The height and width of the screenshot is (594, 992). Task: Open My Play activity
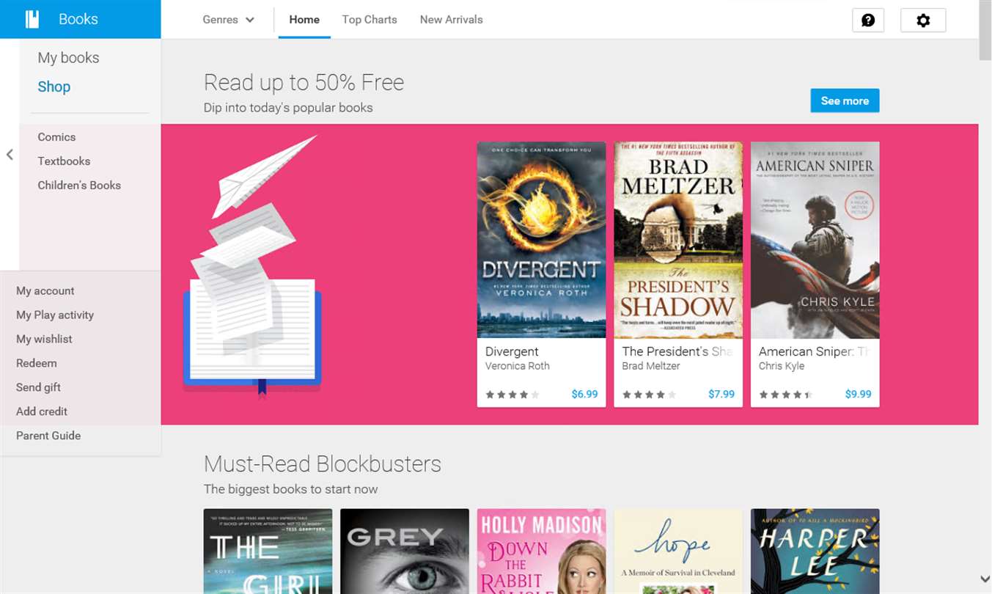tap(55, 315)
